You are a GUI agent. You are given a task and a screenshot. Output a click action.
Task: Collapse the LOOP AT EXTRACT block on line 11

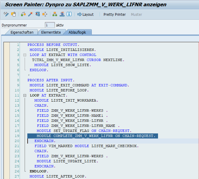(25, 95)
